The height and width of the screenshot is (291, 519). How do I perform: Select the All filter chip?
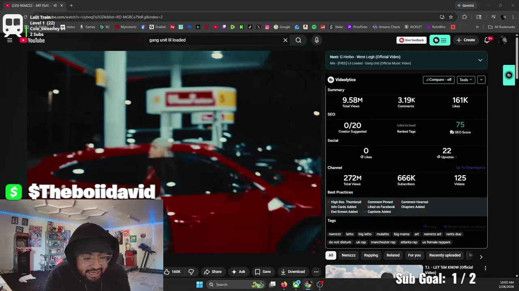[331, 255]
